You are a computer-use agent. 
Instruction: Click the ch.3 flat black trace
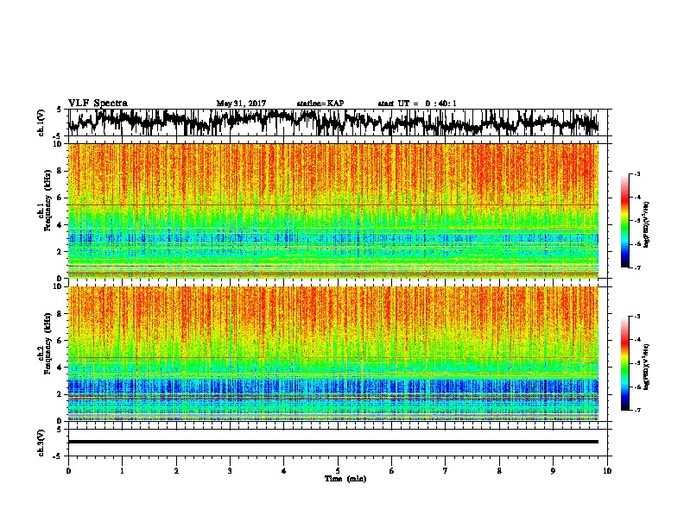click(333, 442)
